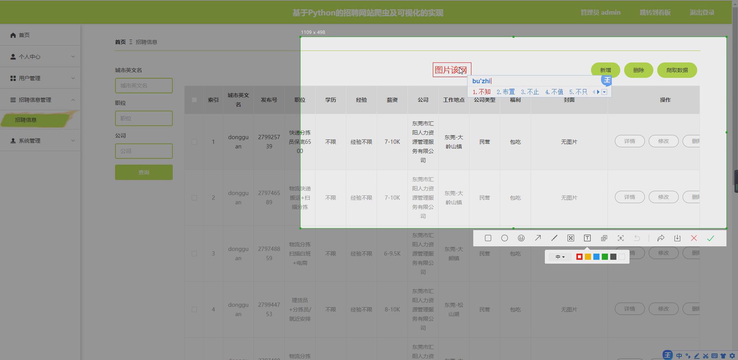This screenshot has height=360, width=738.
Task: Click 退出登录 in the header
Action: tap(702, 12)
